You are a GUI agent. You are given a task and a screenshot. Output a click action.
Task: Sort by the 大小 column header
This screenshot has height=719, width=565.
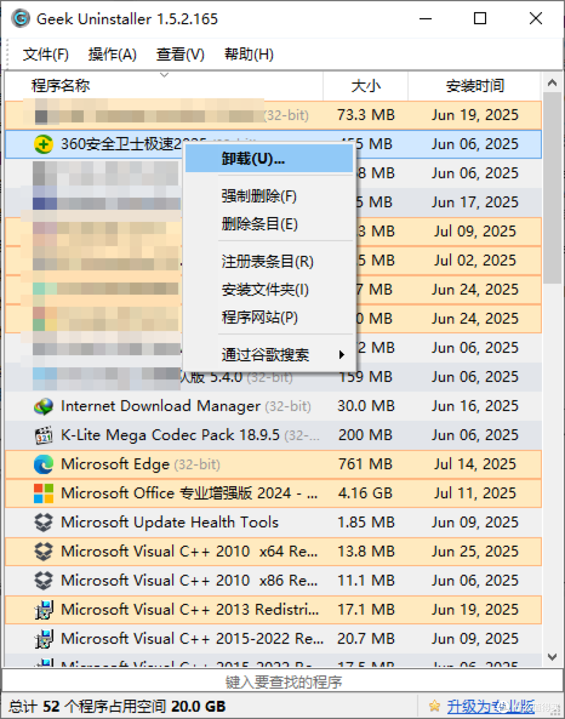(x=366, y=86)
